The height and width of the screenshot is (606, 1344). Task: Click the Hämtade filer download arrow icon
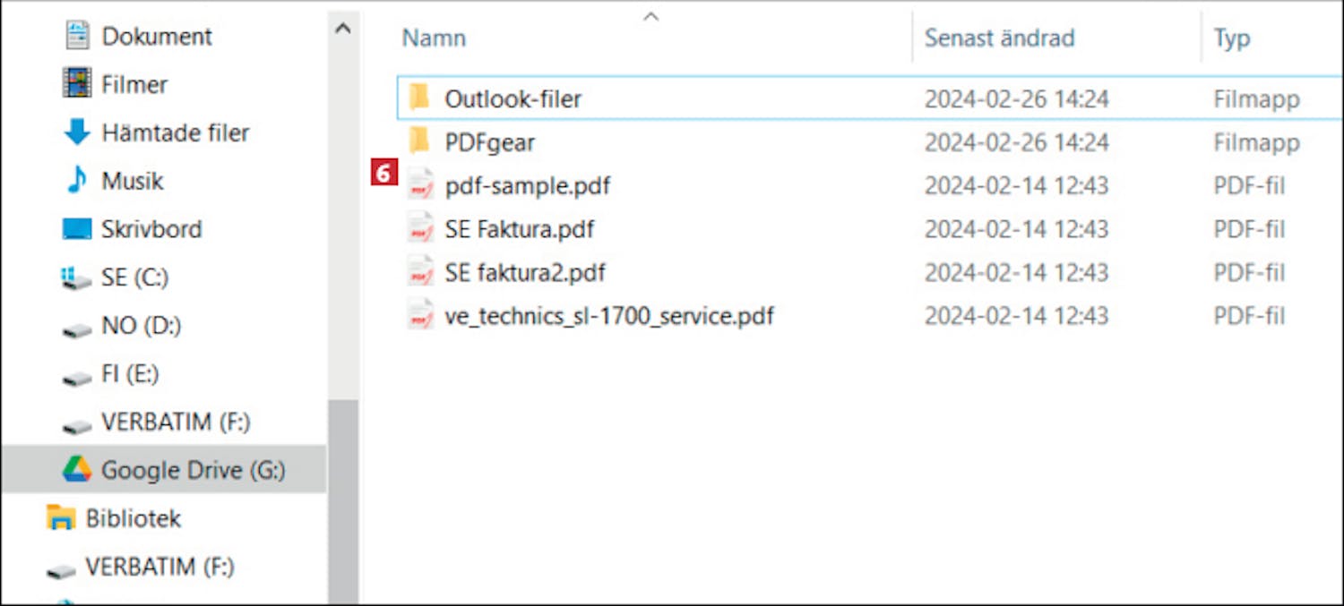click(x=77, y=132)
